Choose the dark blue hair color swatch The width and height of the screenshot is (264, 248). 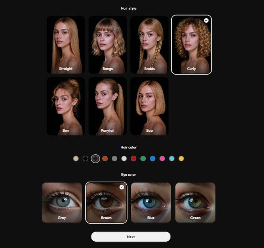pyautogui.click(x=153, y=158)
